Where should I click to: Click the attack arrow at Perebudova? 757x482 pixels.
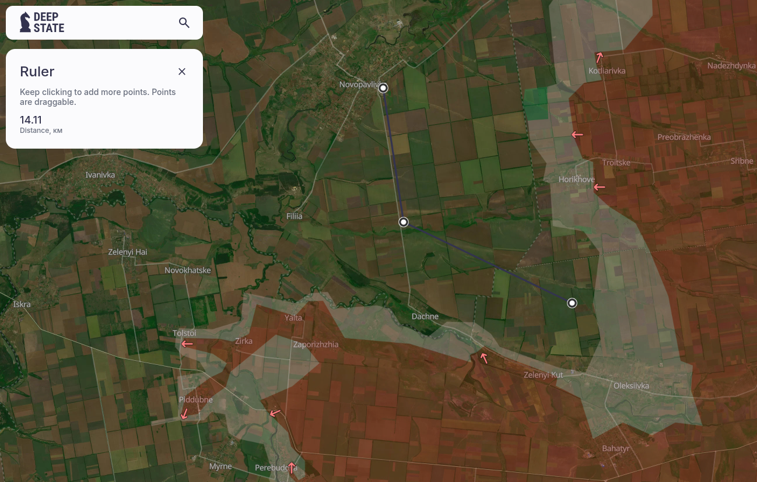point(292,467)
